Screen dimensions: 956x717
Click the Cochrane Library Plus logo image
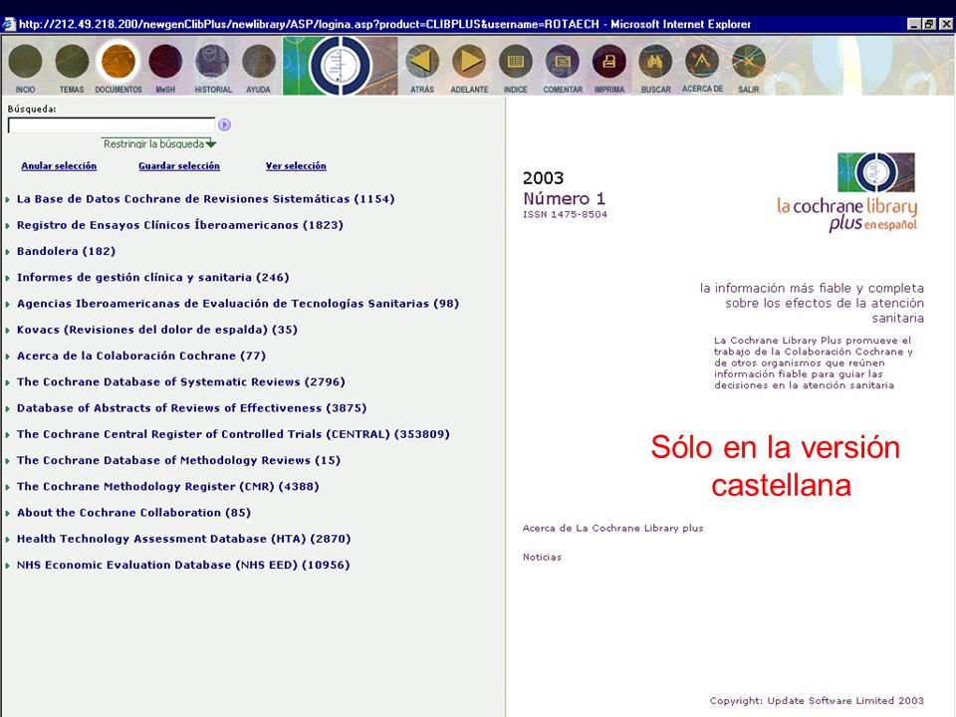[876, 172]
